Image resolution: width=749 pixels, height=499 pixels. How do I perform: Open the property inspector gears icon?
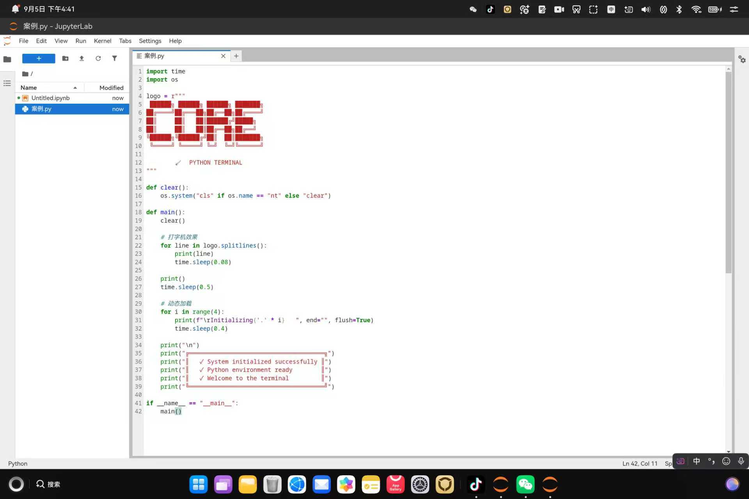(x=742, y=59)
